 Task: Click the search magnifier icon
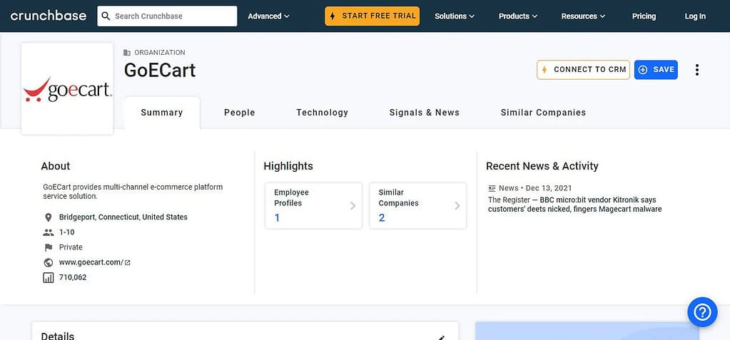tap(106, 16)
